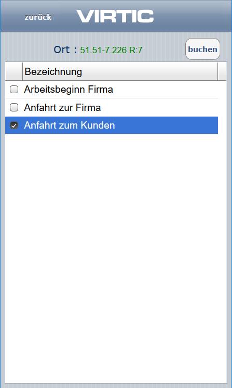Click the blue highlighted row's empty right portion
The height and width of the screenshot is (388, 232).
[167, 126]
